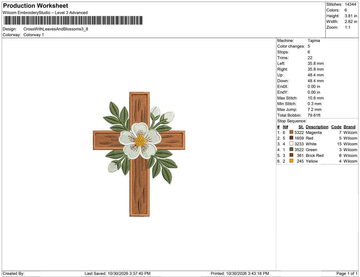Click code 15 in the White row
Screen dimensions: 360x277
coord(339,144)
